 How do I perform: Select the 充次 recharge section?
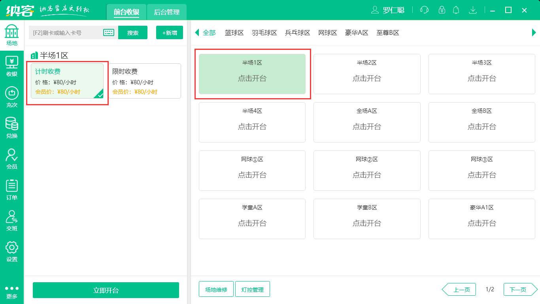pos(12,98)
